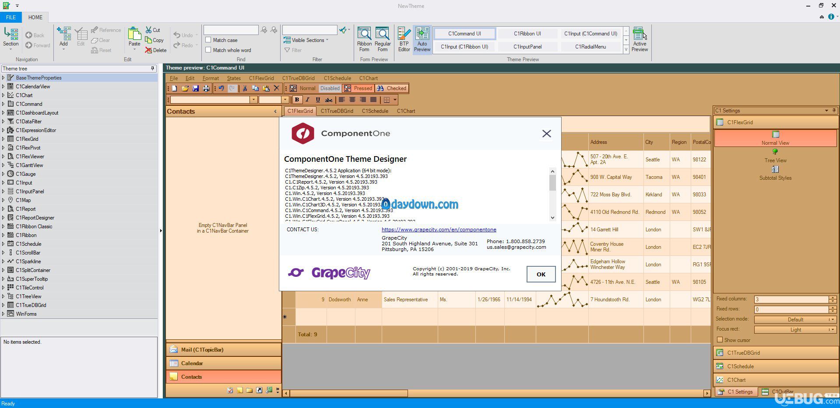The width and height of the screenshot is (840, 408).
Task: Click the Italic formatting button
Action: point(307,100)
